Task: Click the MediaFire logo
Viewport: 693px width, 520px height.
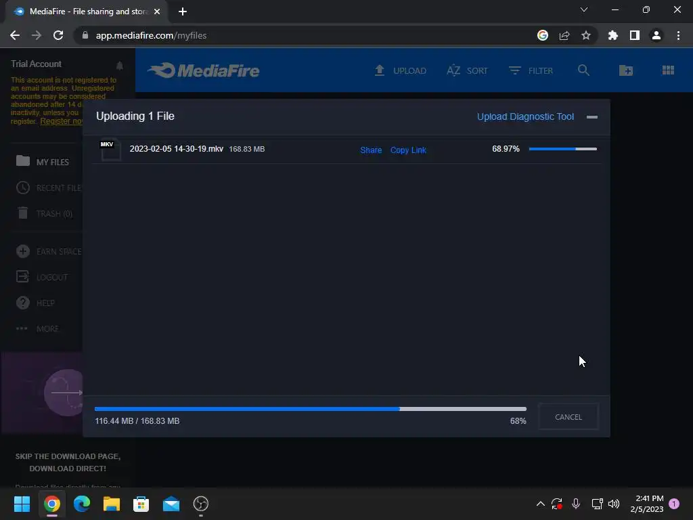Action: [204, 70]
